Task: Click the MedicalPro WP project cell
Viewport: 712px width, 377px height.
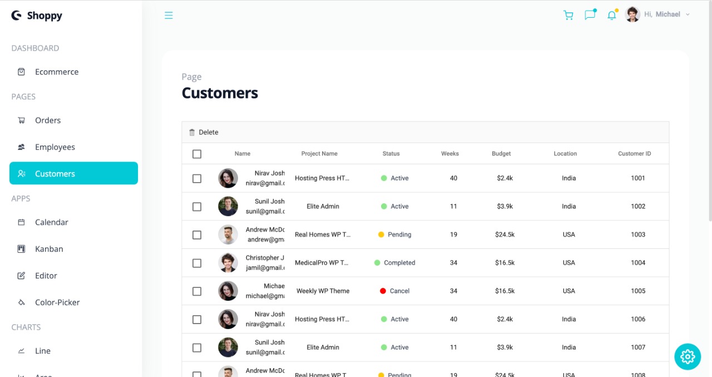Action: [322, 263]
